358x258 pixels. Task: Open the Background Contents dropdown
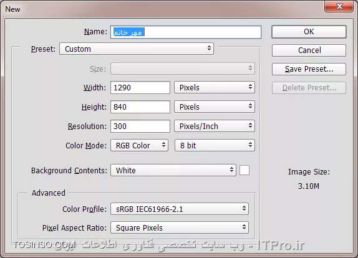tap(173, 170)
